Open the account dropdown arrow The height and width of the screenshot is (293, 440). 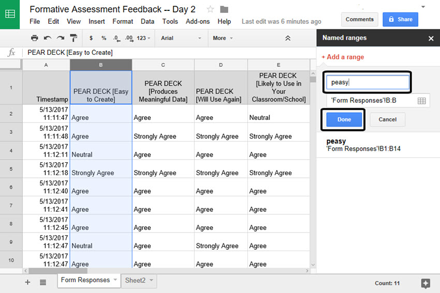tap(423, 7)
